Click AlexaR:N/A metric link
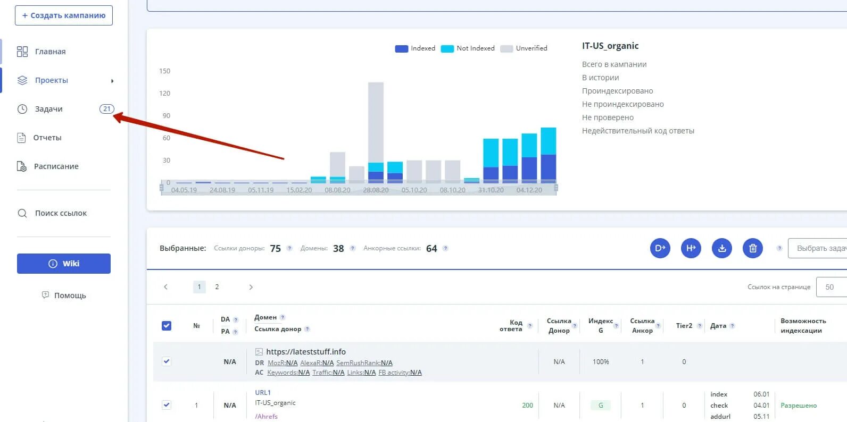This screenshot has height=422, width=847. [317, 363]
